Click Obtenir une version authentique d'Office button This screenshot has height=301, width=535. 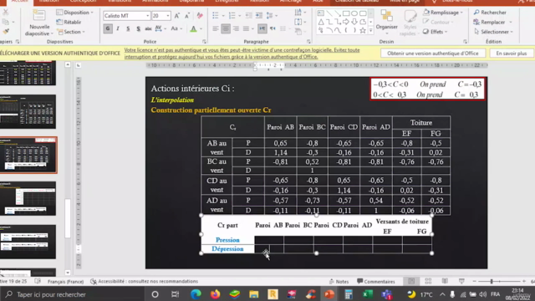tap(433, 54)
